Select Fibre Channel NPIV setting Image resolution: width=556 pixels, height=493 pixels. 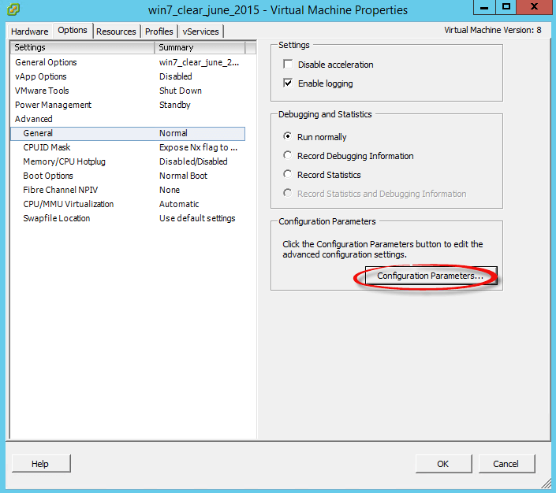128,190
